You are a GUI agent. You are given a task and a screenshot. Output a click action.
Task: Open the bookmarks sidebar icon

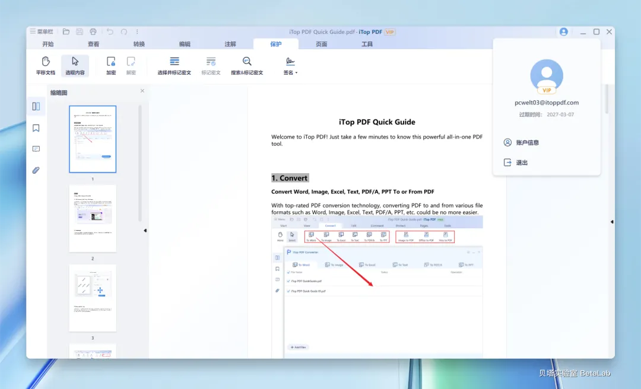pos(36,128)
